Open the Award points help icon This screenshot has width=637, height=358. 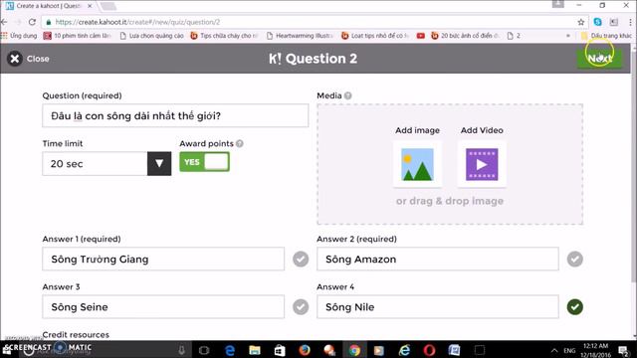point(240,143)
